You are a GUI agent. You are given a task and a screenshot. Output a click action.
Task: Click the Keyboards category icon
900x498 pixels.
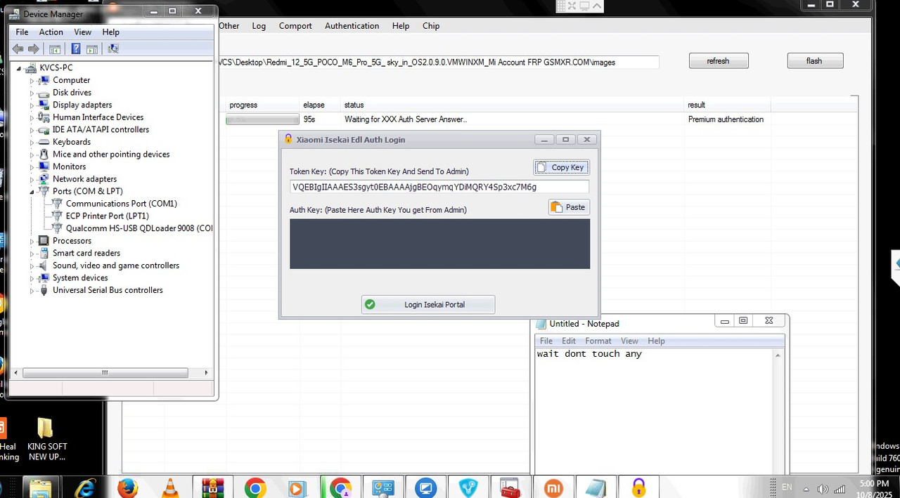point(44,142)
